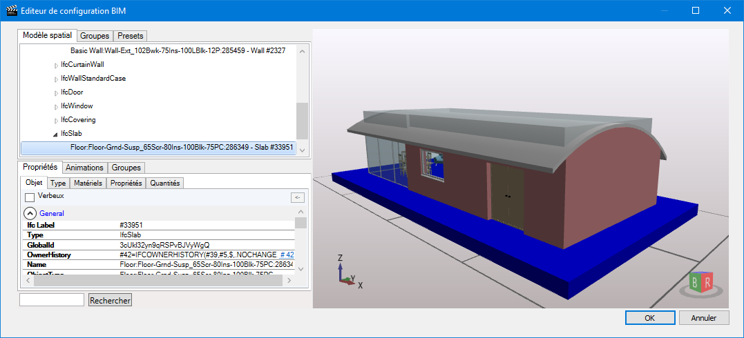
Task: Switch to the Matériels sub-tab
Action: click(88, 183)
